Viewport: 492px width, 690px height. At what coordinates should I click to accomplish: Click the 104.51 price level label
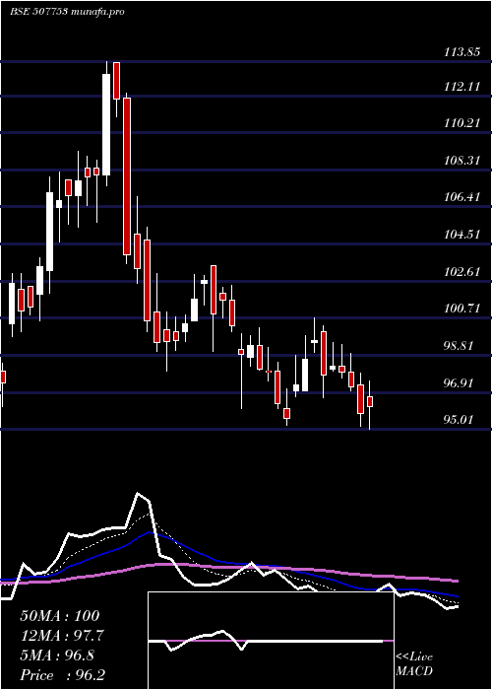(x=461, y=235)
